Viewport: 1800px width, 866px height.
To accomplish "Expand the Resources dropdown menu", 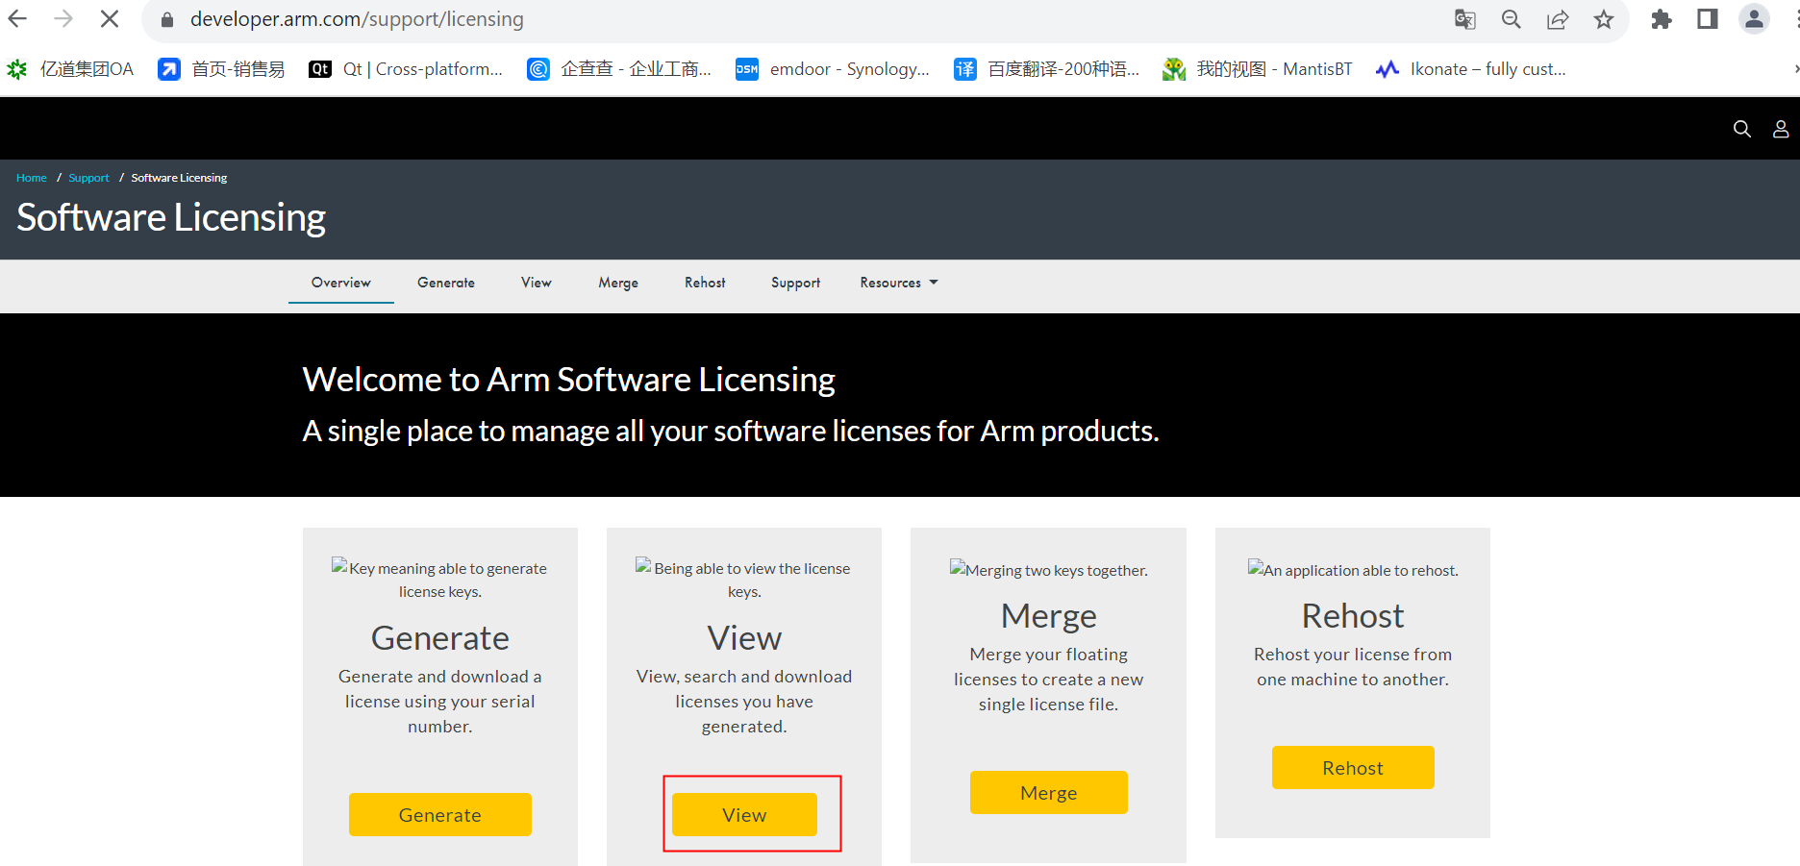I will click(898, 283).
